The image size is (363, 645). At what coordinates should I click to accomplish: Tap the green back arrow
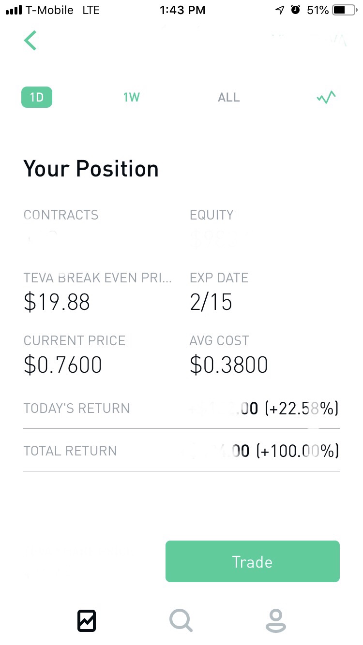30,40
